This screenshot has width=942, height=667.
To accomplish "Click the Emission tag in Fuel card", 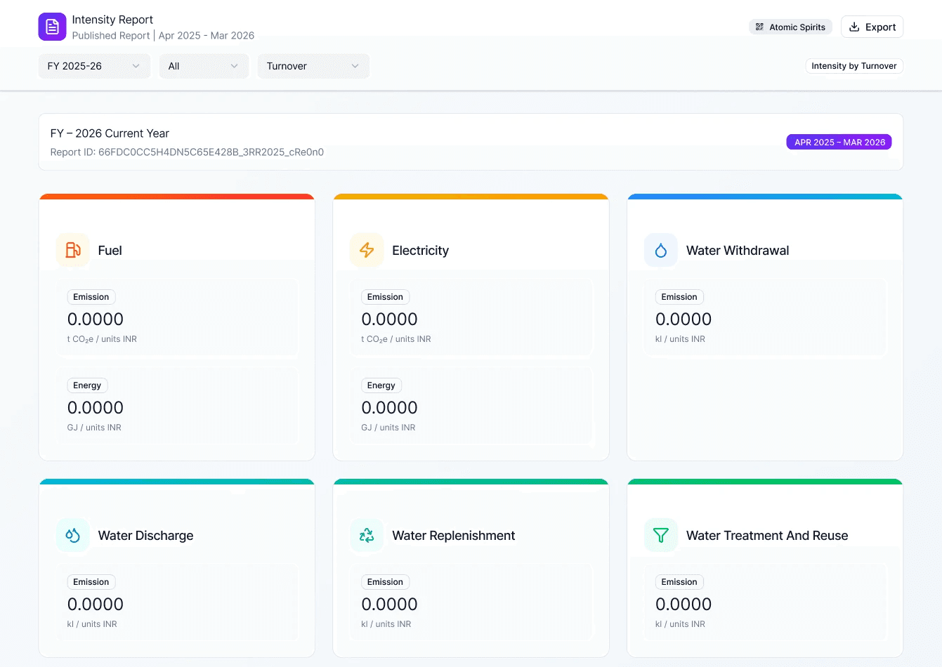I will pyautogui.click(x=91, y=297).
